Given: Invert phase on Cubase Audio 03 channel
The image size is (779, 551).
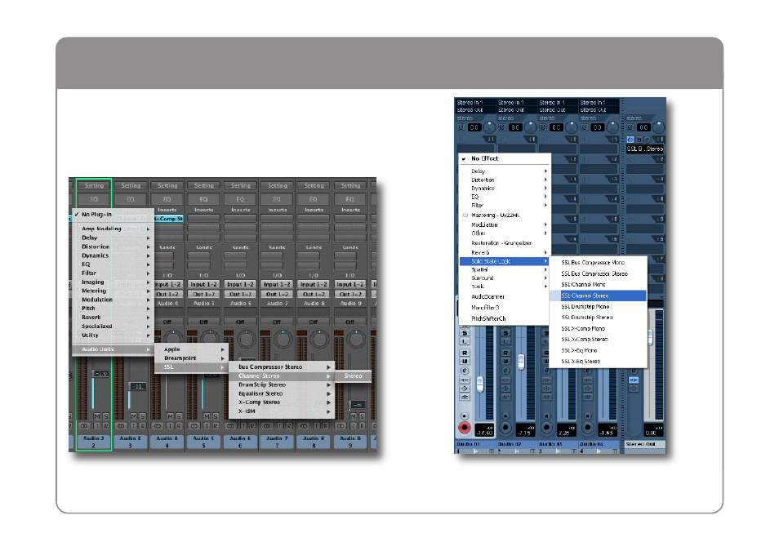Looking at the screenshot, I should 543,127.
